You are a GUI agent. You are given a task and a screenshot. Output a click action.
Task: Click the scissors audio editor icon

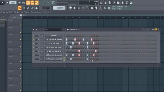tap(105, 3)
